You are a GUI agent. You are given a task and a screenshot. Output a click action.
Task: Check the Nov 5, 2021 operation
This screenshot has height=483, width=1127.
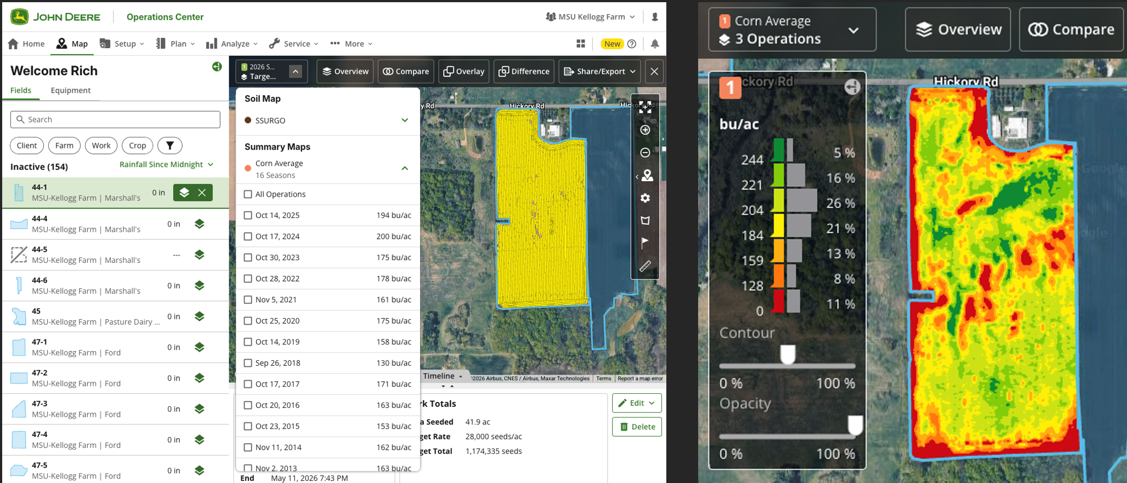[x=248, y=300]
